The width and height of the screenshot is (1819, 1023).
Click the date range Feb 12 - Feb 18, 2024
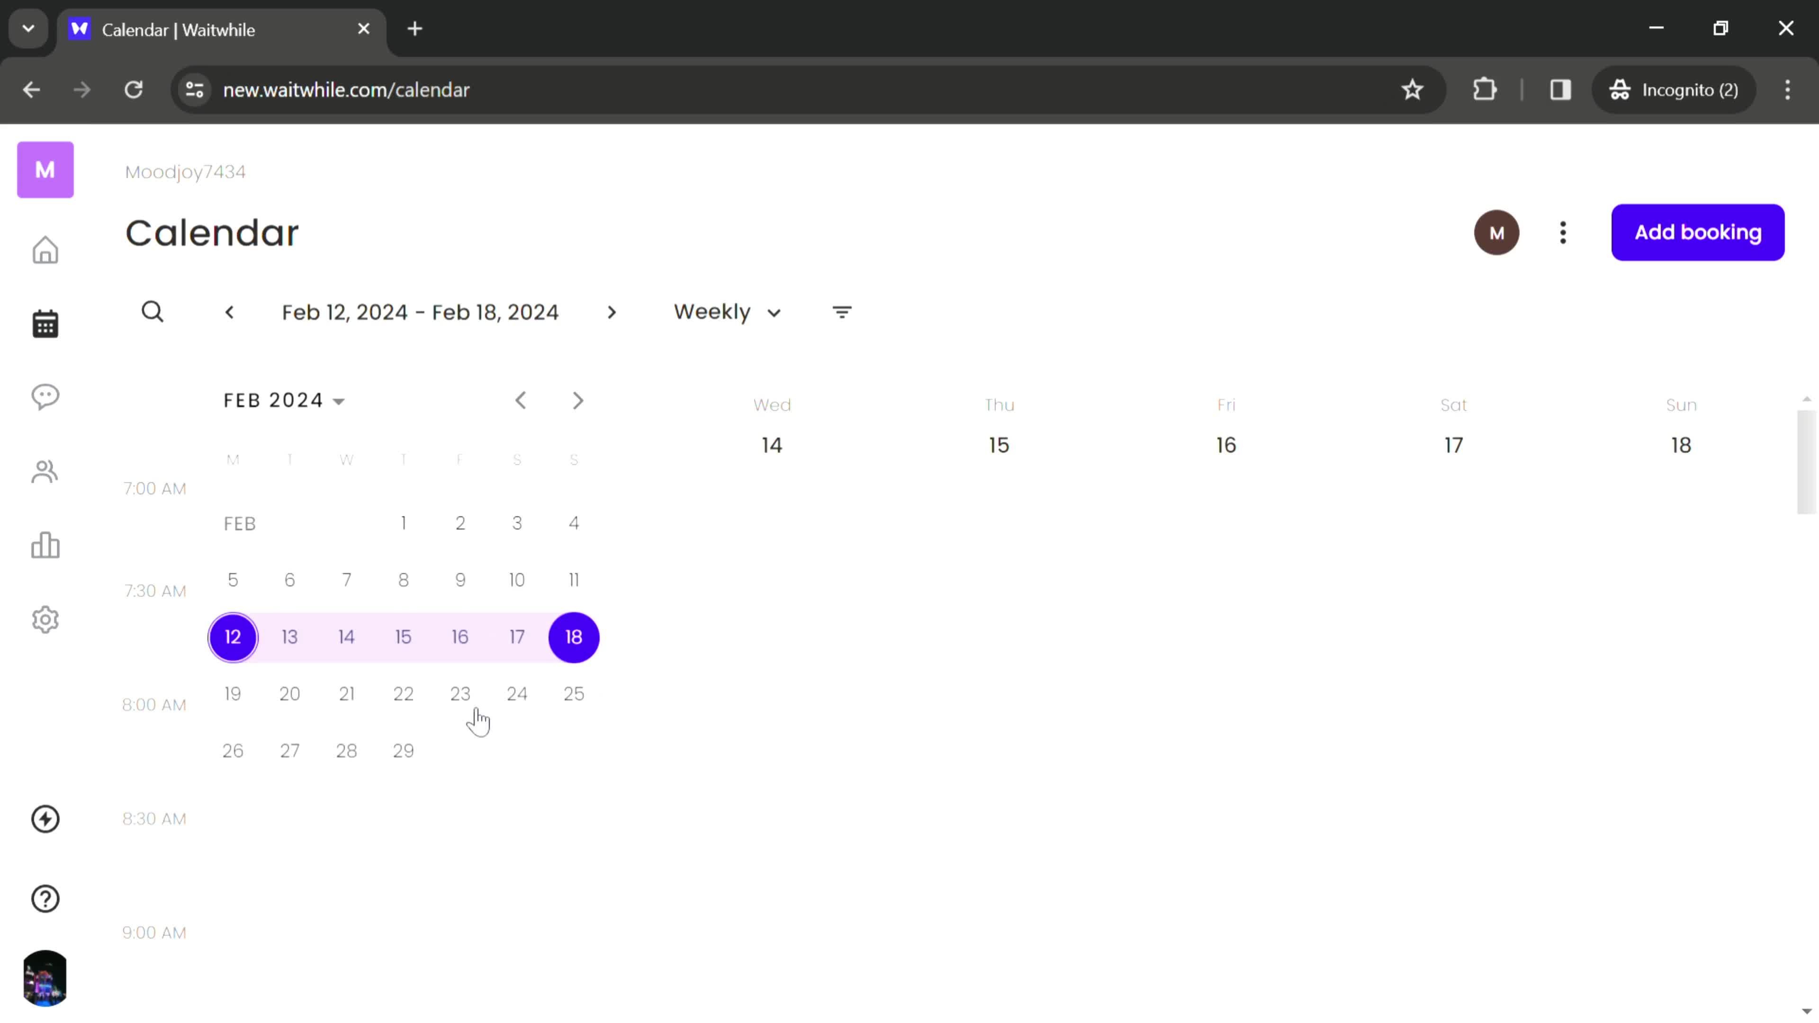(420, 312)
